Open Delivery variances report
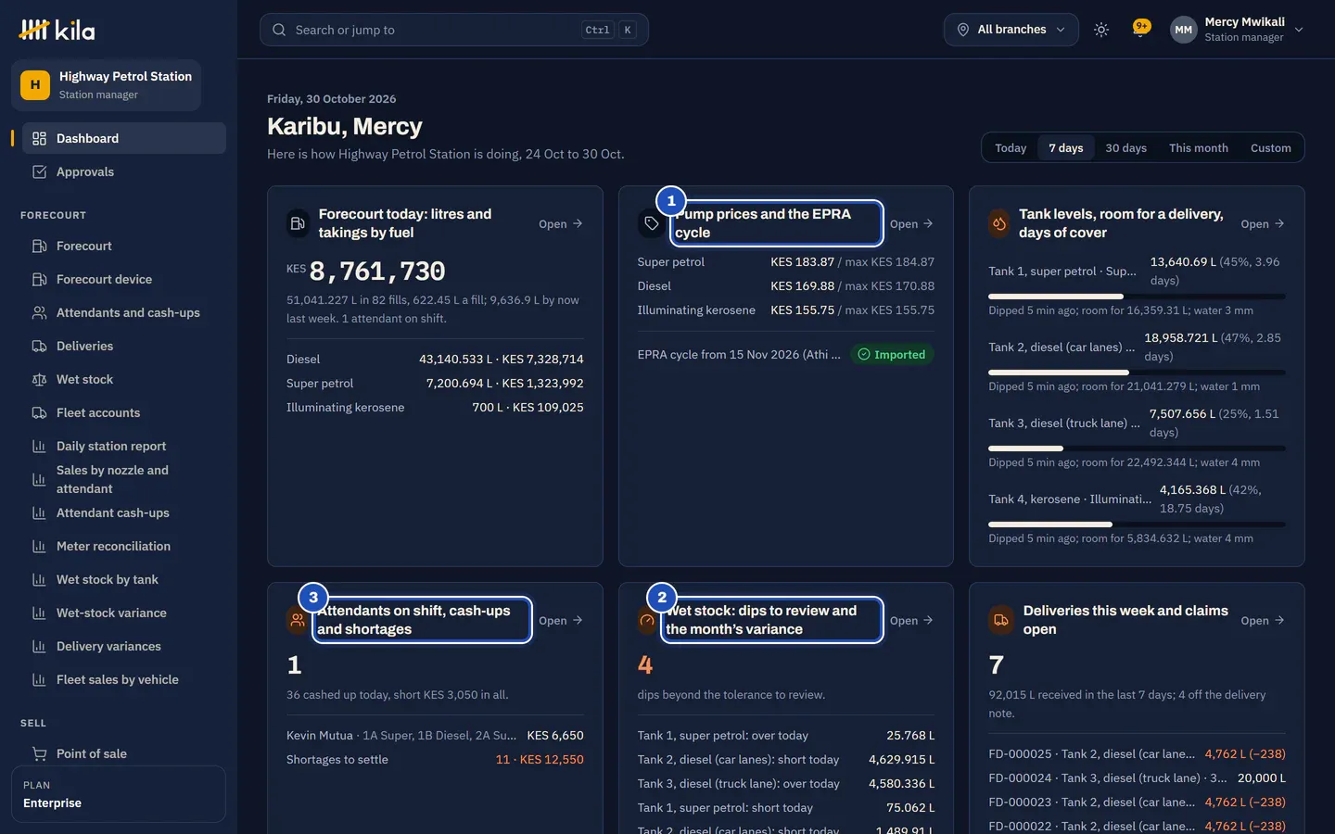 click(124, 646)
